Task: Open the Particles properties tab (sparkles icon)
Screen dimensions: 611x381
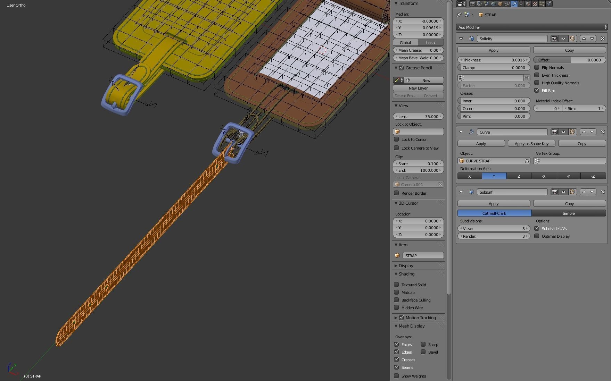Action: click(x=542, y=4)
